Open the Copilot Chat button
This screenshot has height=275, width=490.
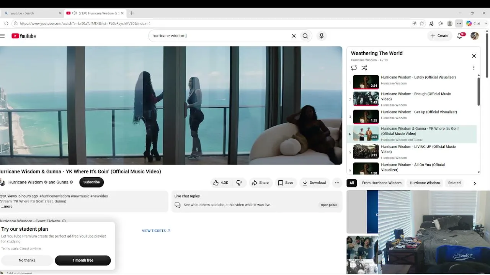473,23
